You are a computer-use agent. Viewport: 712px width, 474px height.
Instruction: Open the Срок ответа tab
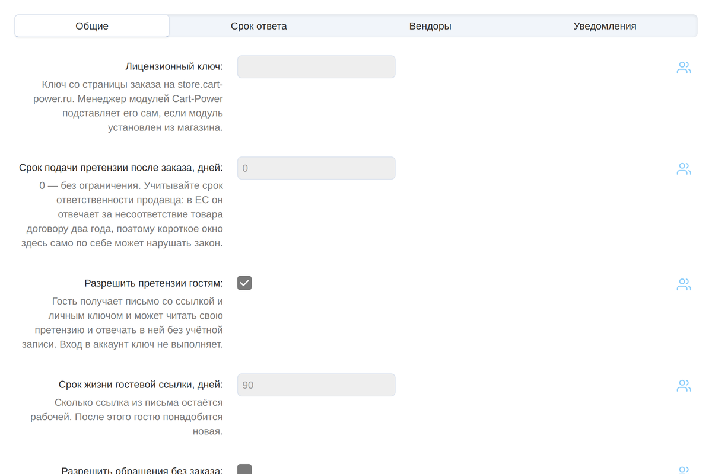point(259,26)
